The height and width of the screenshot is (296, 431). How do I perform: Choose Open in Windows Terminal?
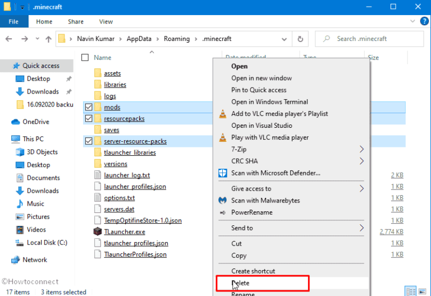[x=269, y=102]
